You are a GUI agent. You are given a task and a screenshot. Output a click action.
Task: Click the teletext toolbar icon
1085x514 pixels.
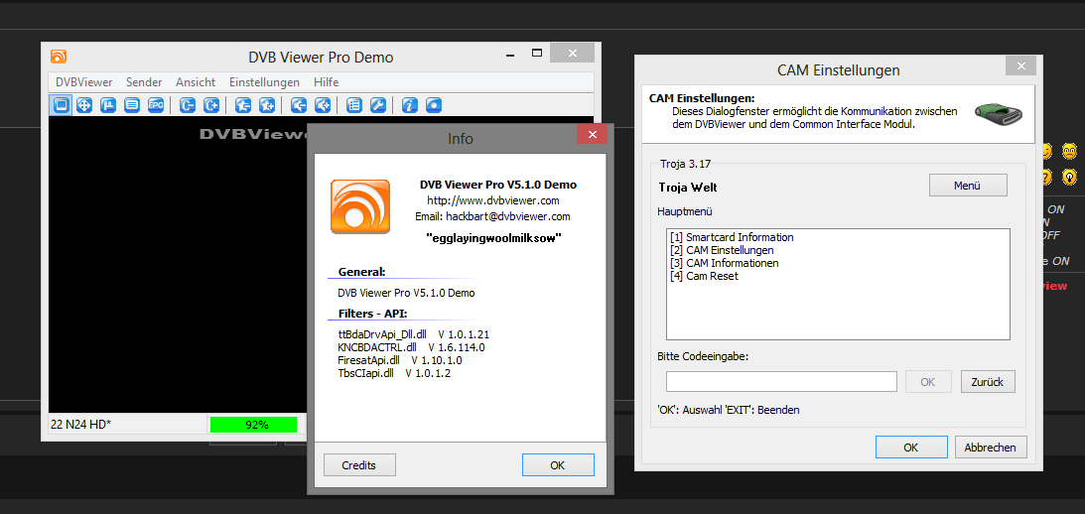click(x=108, y=105)
